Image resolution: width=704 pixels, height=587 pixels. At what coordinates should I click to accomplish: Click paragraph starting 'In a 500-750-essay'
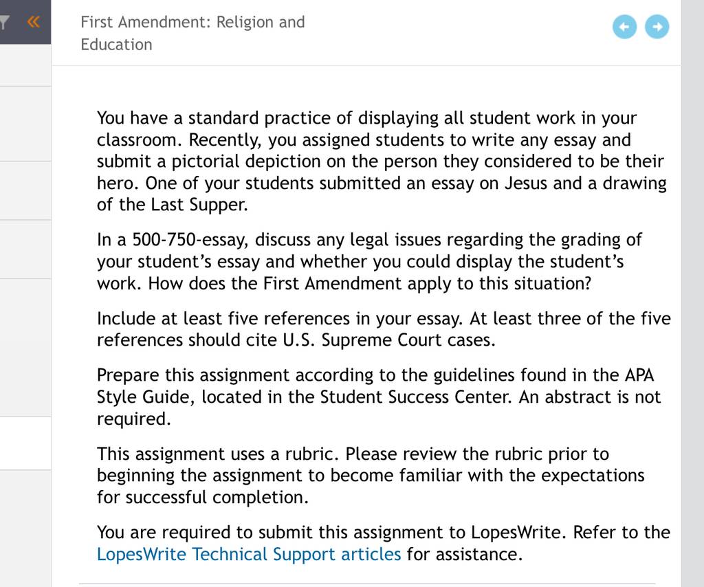point(369,262)
